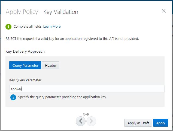Screen dimensions: 173x131
Task: Click the appkey value in the field
Action: (x=16, y=89)
